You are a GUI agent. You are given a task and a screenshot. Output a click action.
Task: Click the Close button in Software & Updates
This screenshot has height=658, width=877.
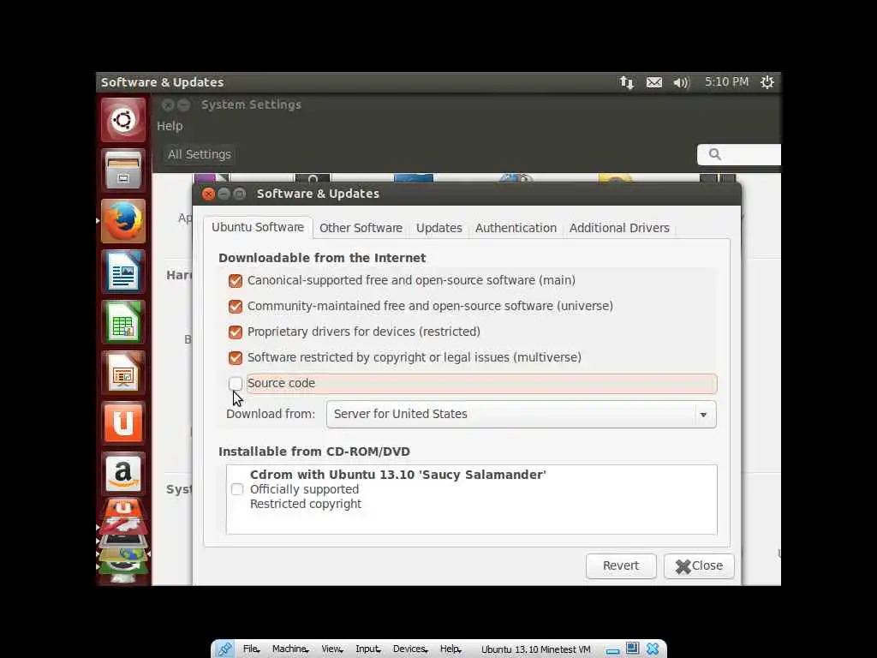point(699,565)
